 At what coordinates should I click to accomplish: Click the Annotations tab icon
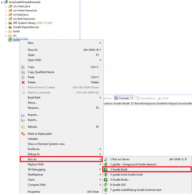pos(137,98)
